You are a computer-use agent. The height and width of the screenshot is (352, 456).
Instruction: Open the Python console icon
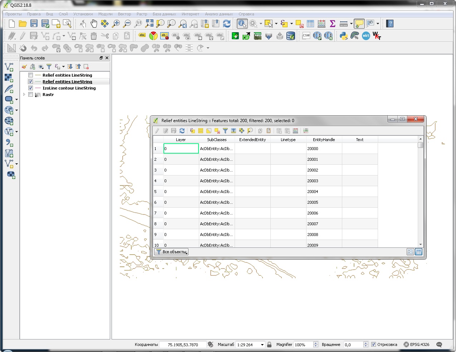344,36
